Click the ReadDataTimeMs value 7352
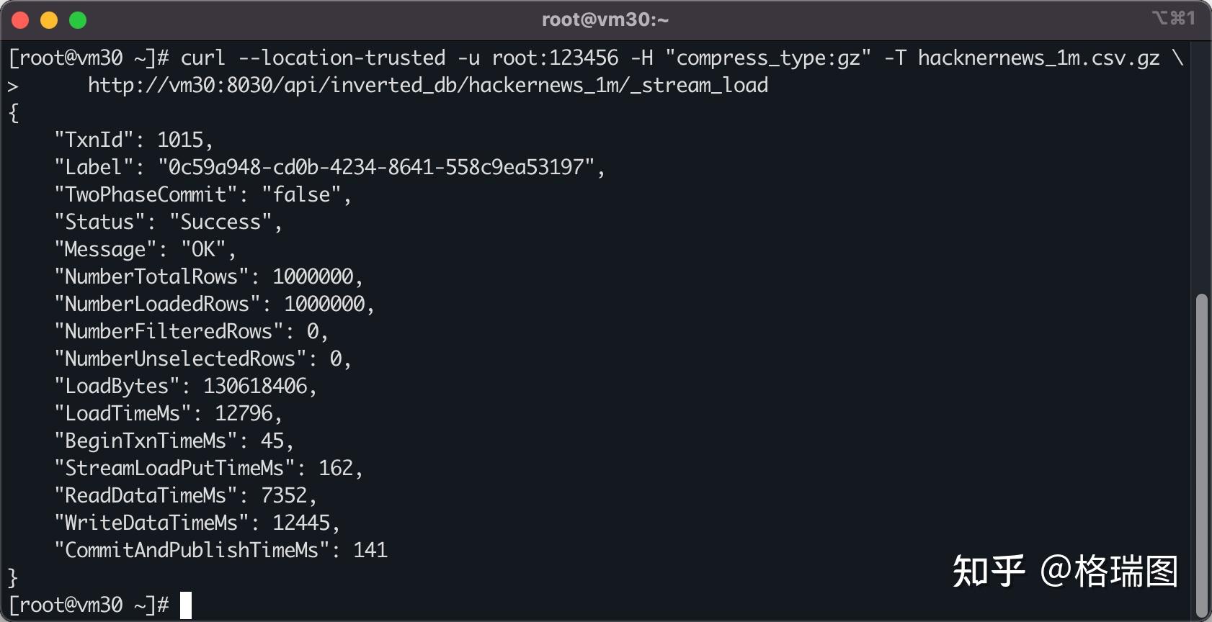1212x622 pixels. [x=284, y=495]
